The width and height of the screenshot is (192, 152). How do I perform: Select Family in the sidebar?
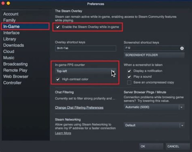[9, 20]
